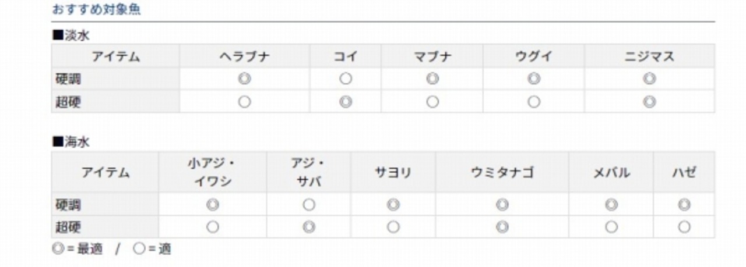Click the アイテム header in 海水 table

point(105,173)
